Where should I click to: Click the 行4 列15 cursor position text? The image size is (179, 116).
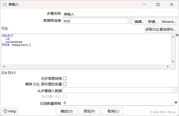click(x=9, y=73)
